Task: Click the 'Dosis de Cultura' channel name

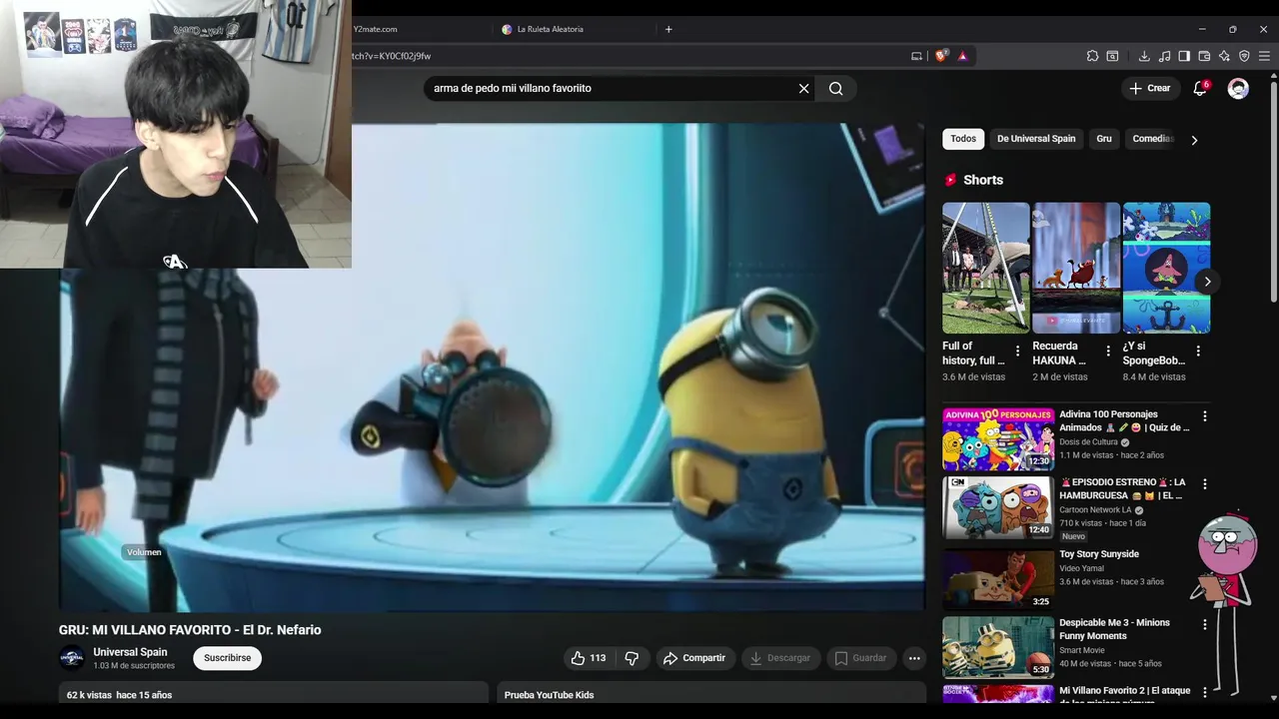Action: (1088, 442)
